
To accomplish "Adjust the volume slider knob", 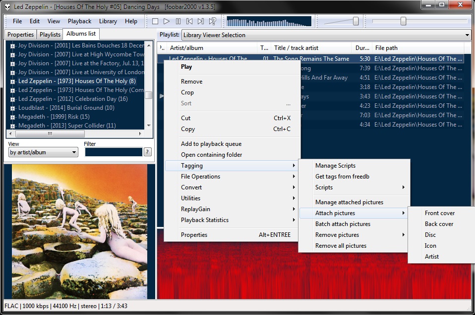I will 356,21.
